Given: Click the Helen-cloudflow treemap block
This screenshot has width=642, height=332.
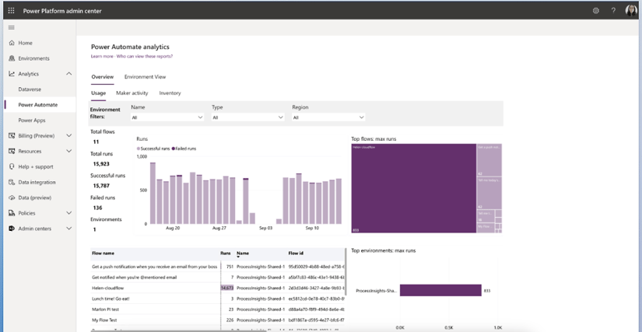Looking at the screenshot, I should (x=413, y=187).
